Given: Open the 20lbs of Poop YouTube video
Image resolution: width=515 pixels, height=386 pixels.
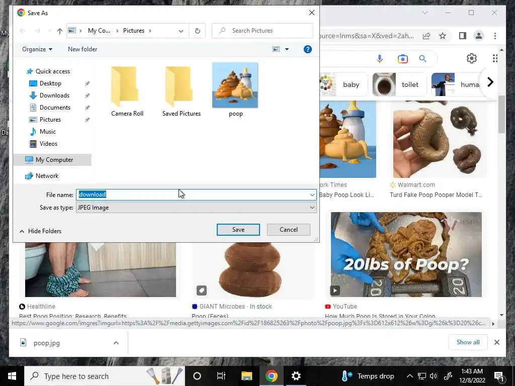Looking at the screenshot, I should pyautogui.click(x=406, y=254).
